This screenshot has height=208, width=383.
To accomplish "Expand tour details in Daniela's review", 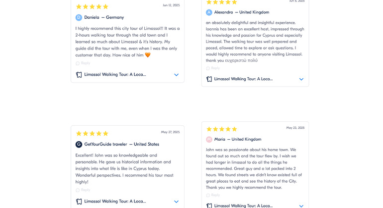I will coord(176,75).
